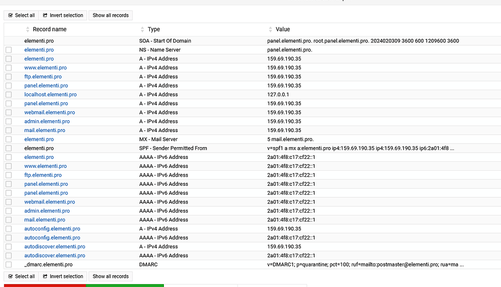Sort the Type column ascending
The height and width of the screenshot is (287, 501).
(142, 27)
